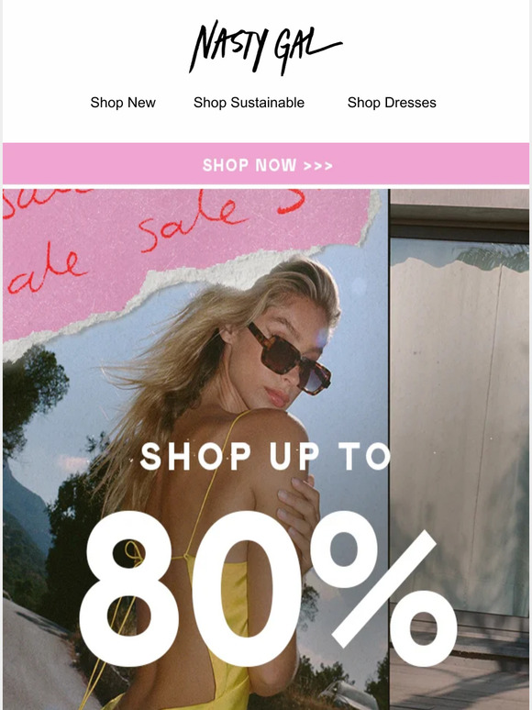Click the Nasty Gal logo
This screenshot has height=710, width=532.
point(265,47)
